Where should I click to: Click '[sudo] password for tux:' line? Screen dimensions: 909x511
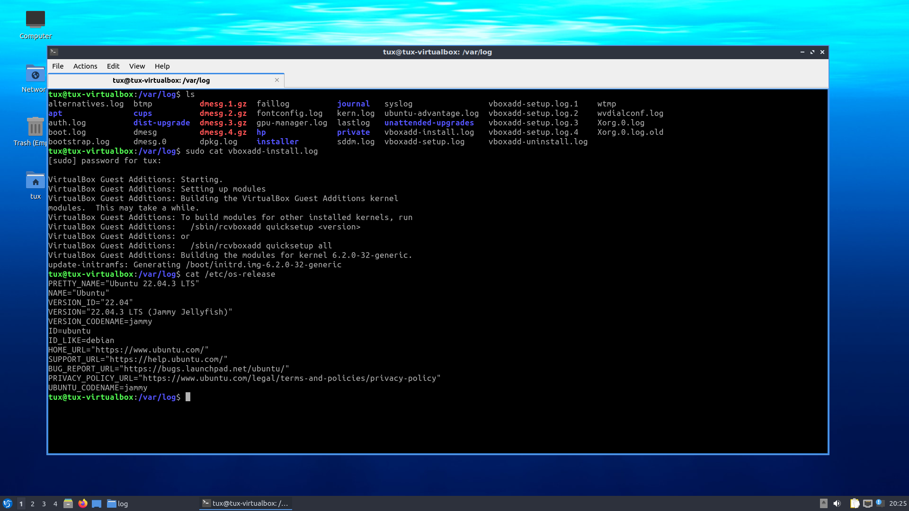point(105,160)
